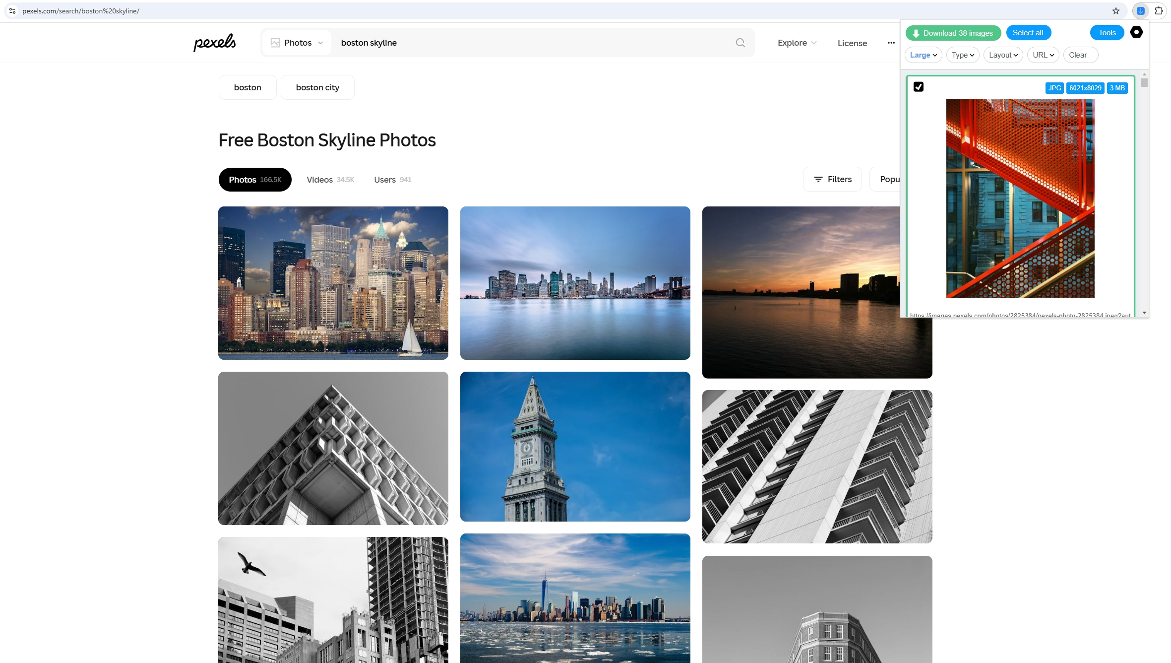
Task: Open the URL filter dropdown
Action: coord(1043,55)
